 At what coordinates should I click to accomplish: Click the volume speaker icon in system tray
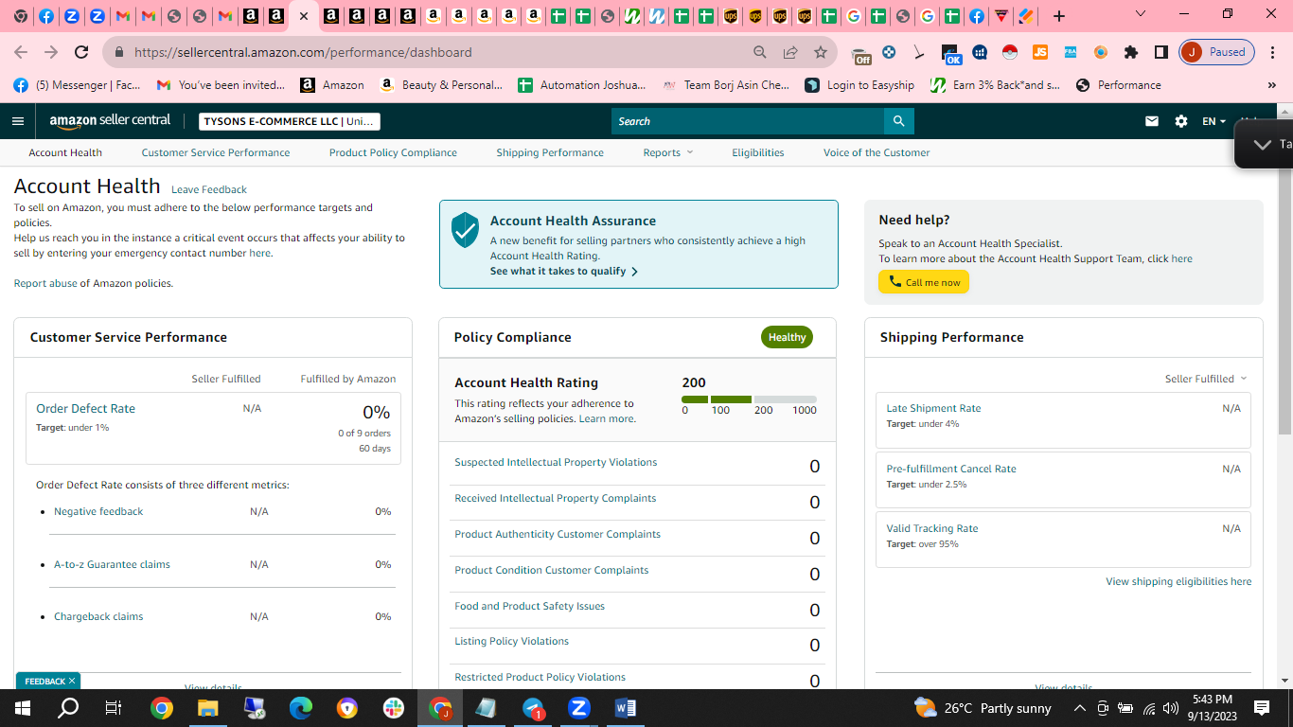click(1171, 708)
